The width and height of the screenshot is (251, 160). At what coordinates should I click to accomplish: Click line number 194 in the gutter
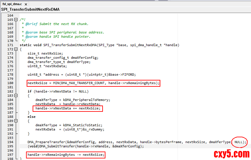coord(10,142)
